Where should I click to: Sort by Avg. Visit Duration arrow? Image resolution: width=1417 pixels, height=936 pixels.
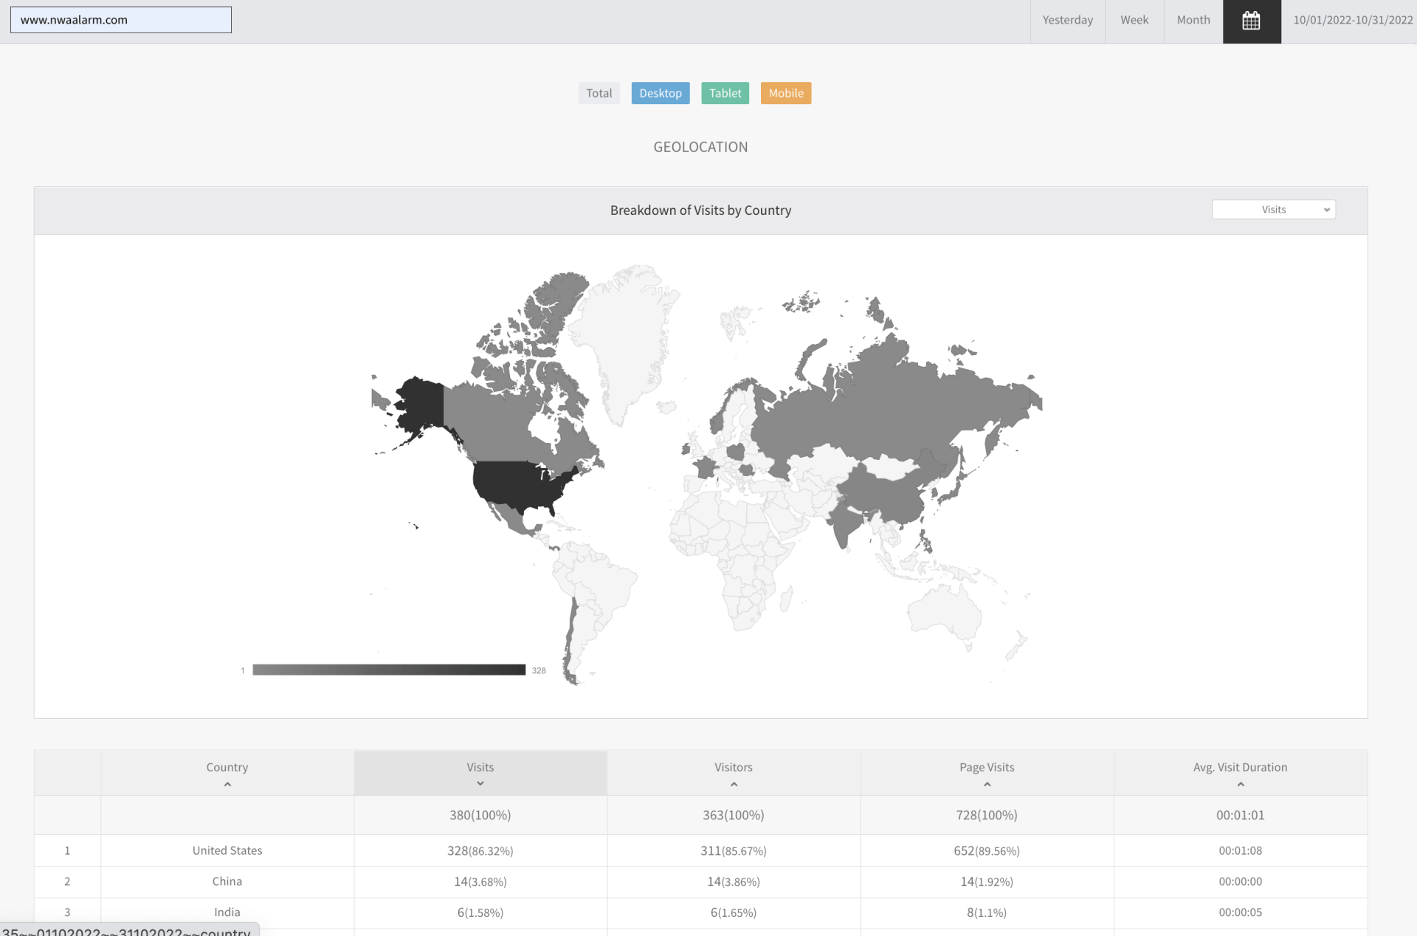pos(1240,784)
